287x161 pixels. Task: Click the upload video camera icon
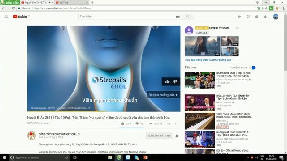coord(239,17)
